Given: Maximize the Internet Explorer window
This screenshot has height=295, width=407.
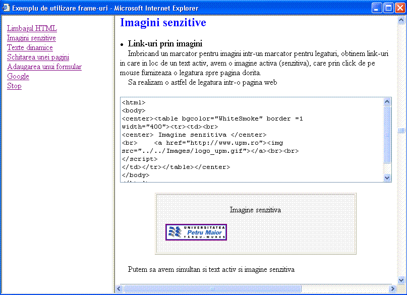Looking at the screenshot, I should (x=388, y=8).
